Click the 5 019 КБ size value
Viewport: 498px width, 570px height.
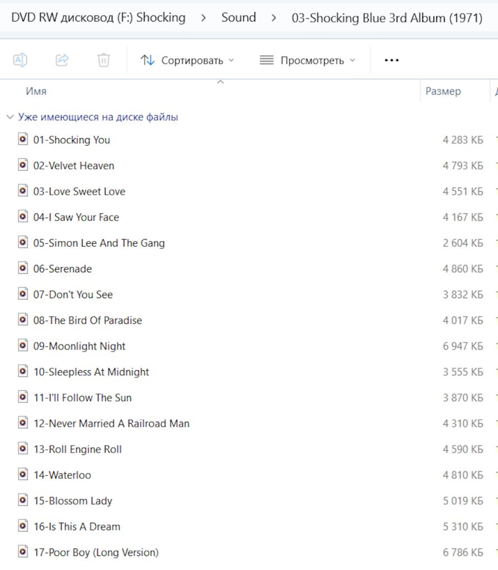[463, 501]
